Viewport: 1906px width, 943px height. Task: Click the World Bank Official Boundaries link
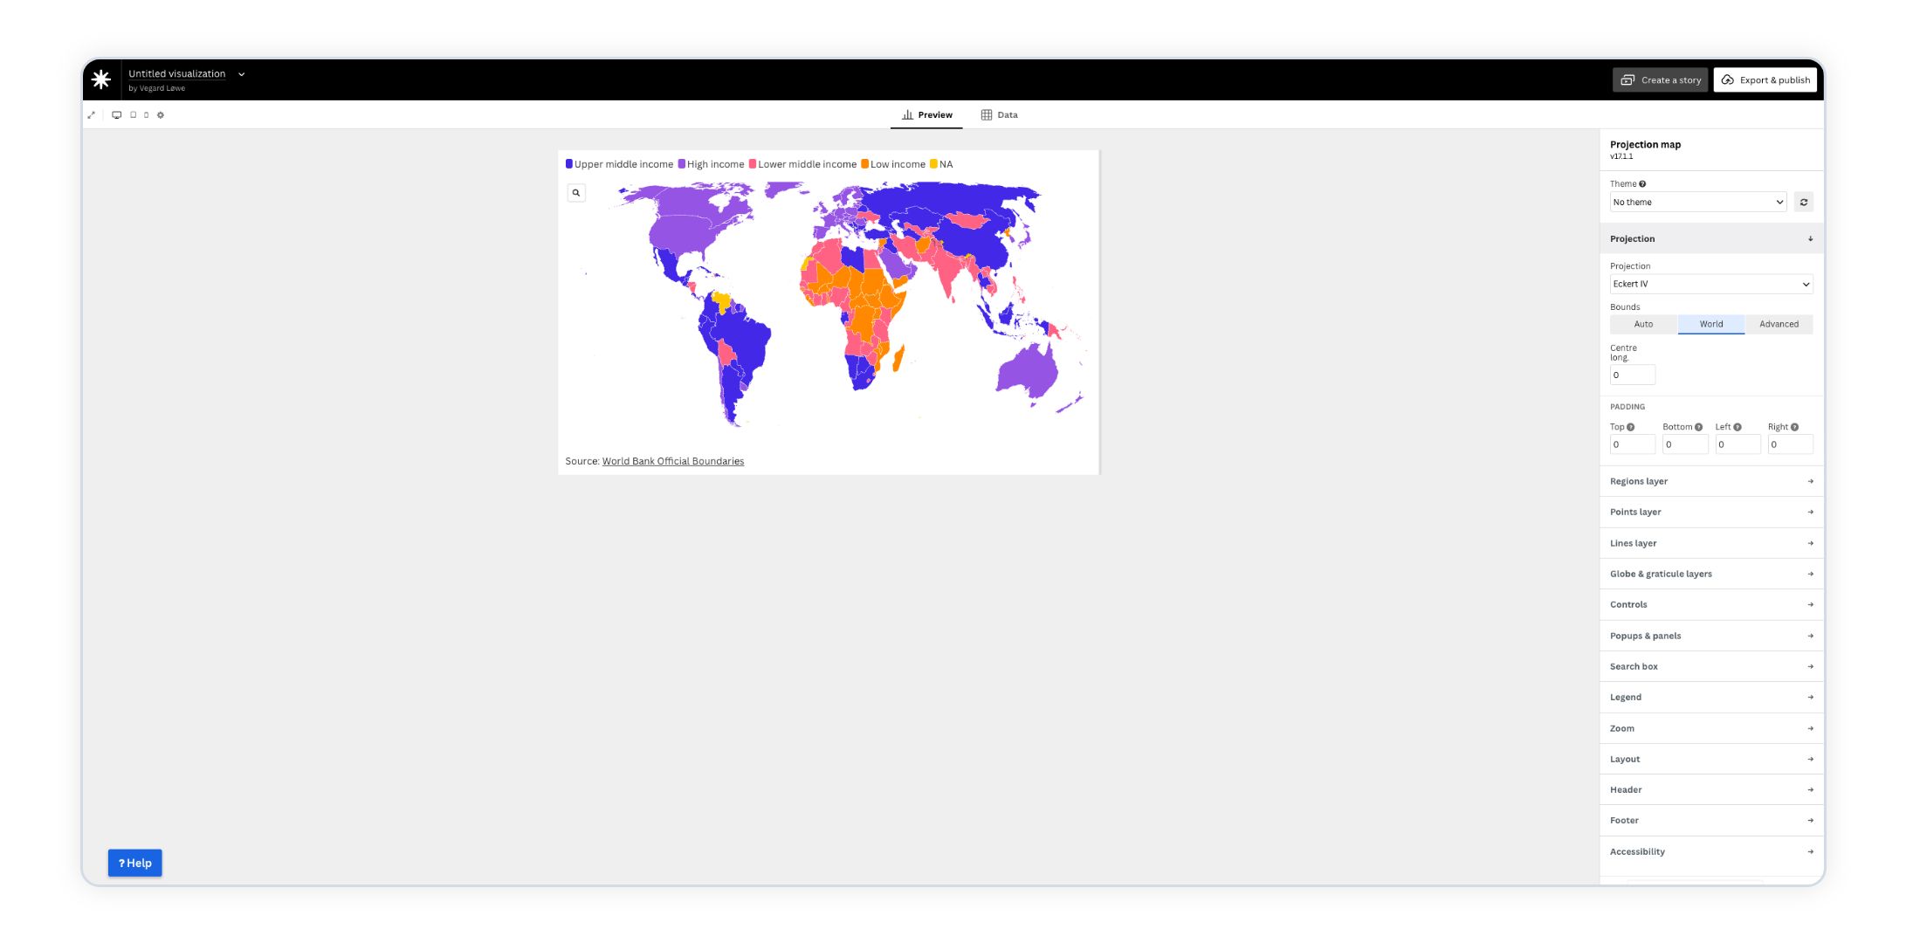672,460
